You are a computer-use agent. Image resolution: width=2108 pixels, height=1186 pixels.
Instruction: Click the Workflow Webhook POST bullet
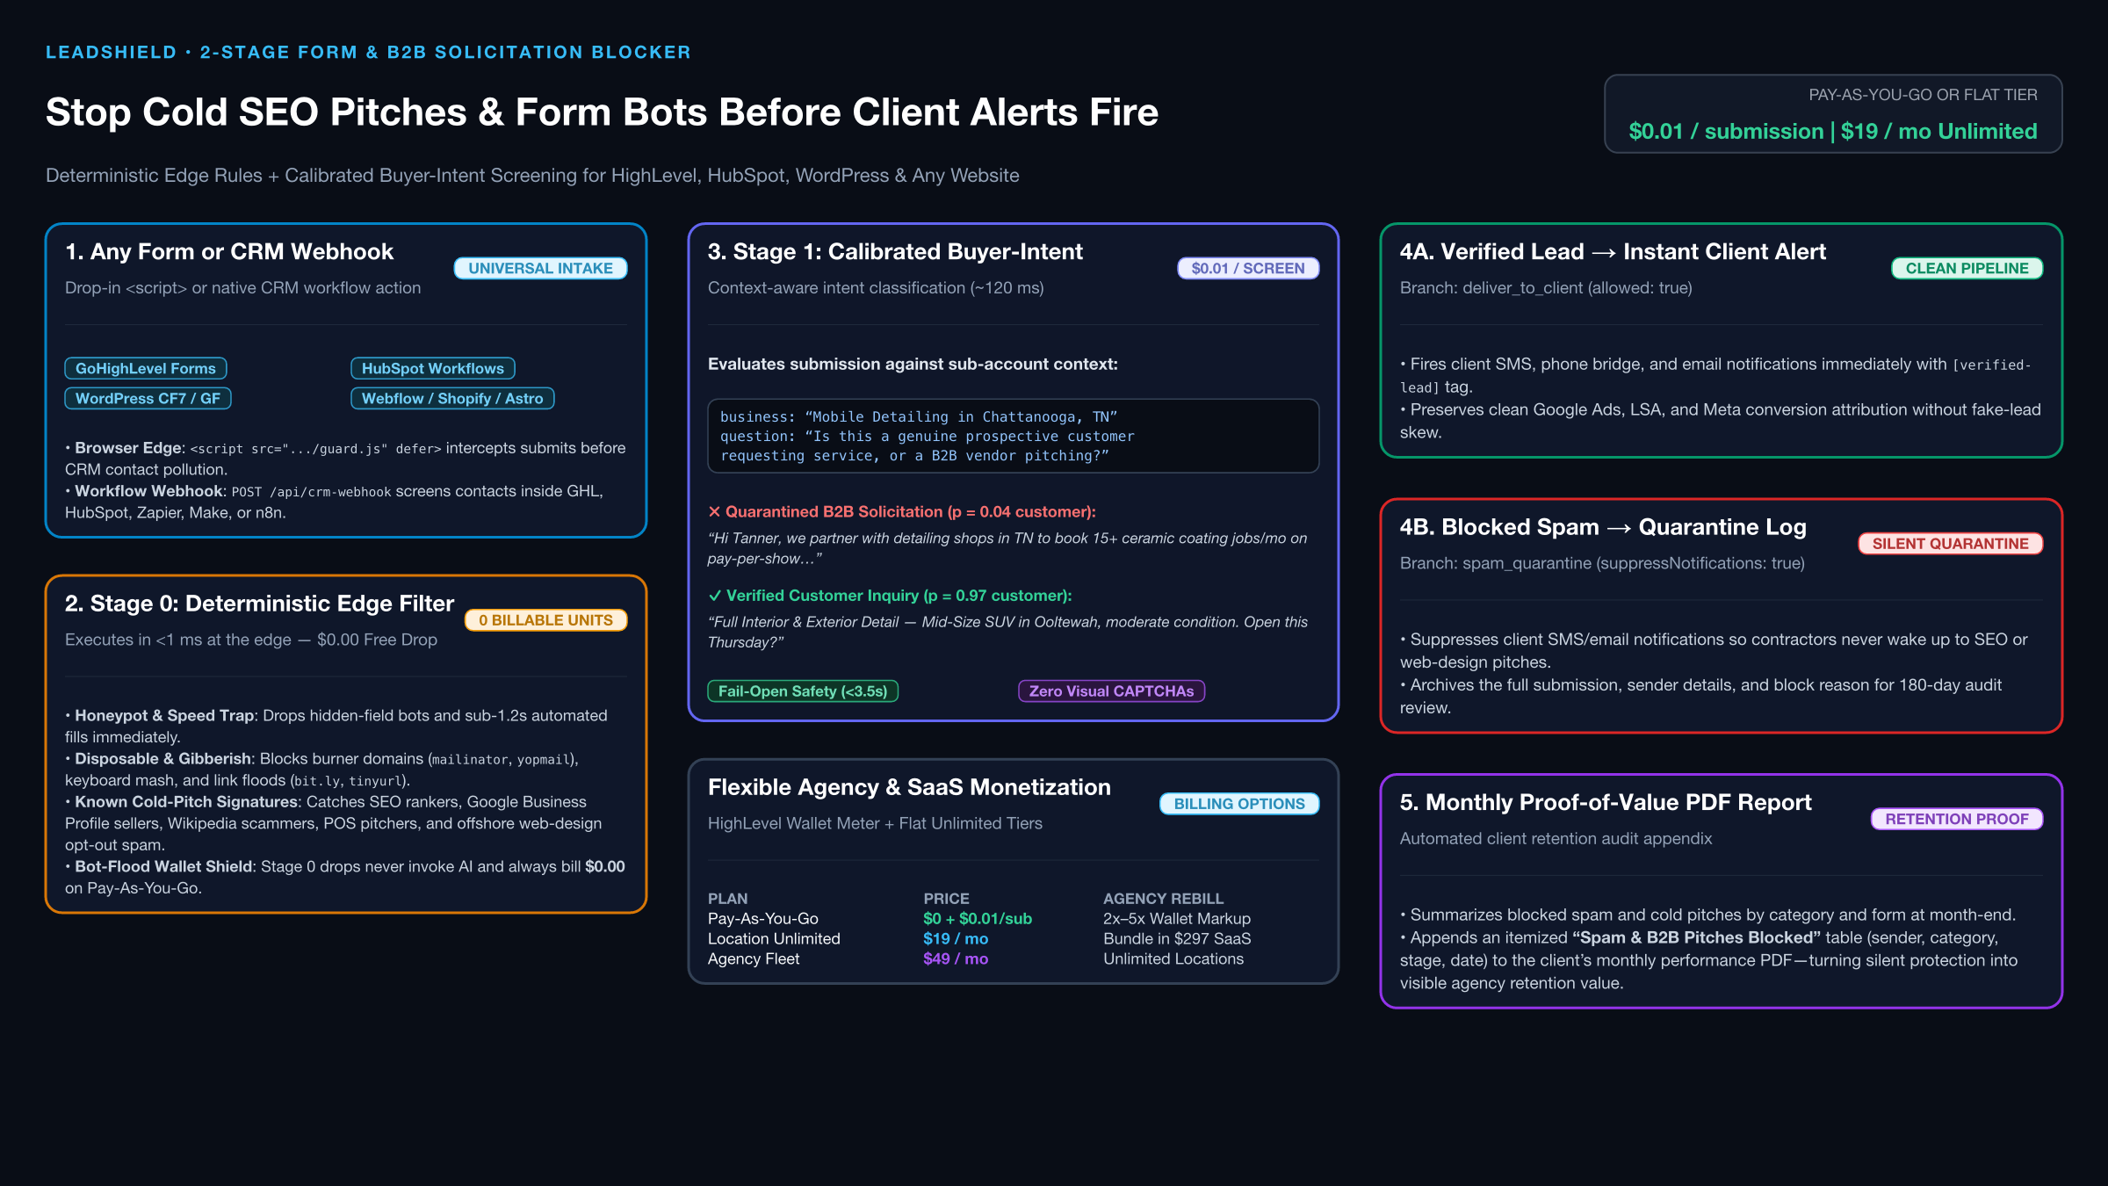pos(334,502)
